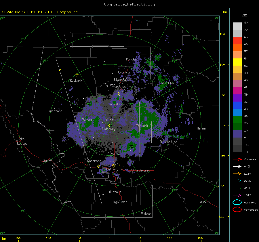Click the ThreeHills town label
This screenshot has height=242, width=259.
[x=145, y=126]
